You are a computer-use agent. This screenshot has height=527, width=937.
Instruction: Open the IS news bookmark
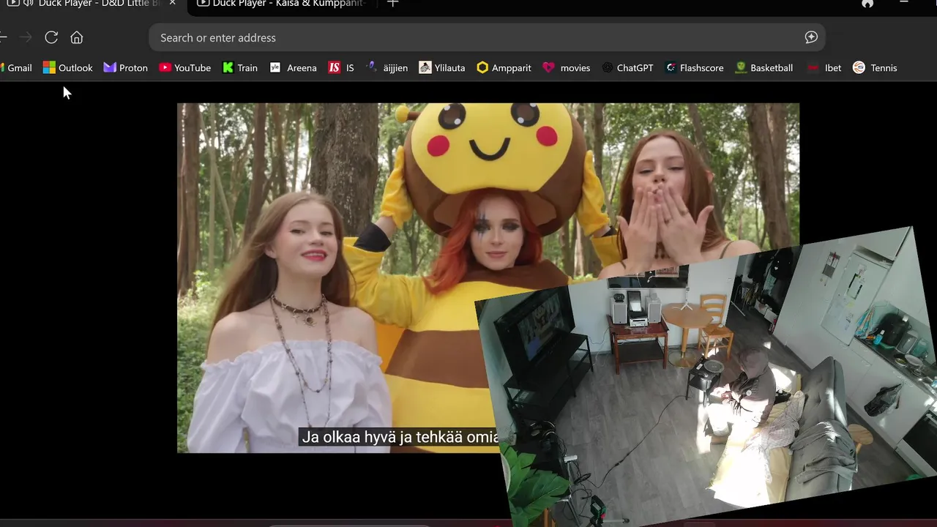tap(341, 67)
